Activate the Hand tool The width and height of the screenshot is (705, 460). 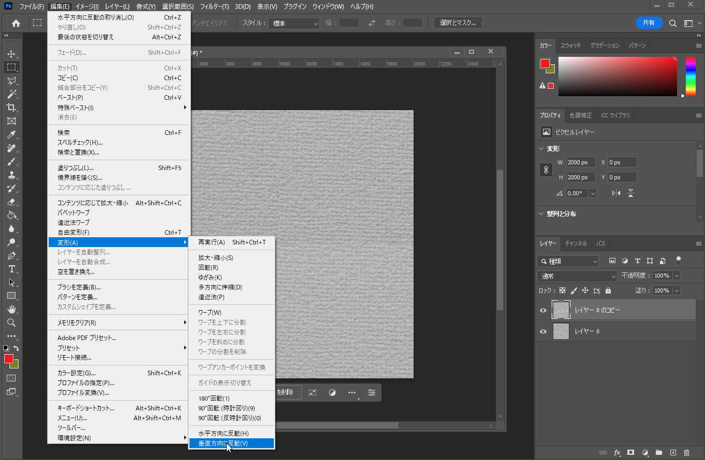[11, 309]
